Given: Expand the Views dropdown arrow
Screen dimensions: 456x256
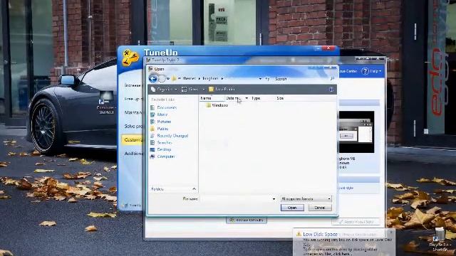Looking at the screenshot, I should [x=204, y=90].
